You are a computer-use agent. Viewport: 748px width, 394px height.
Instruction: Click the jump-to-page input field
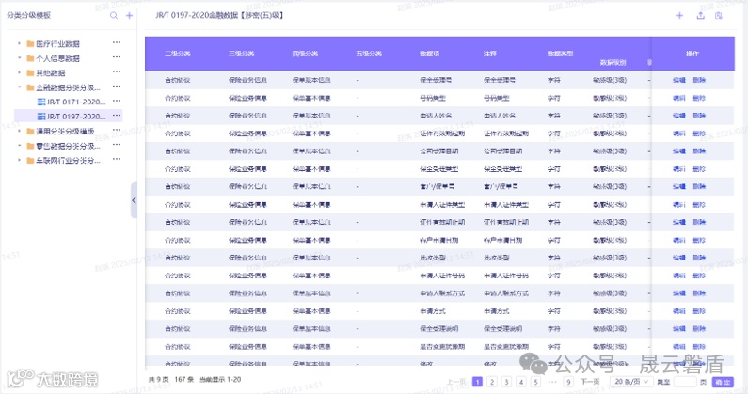(x=685, y=382)
